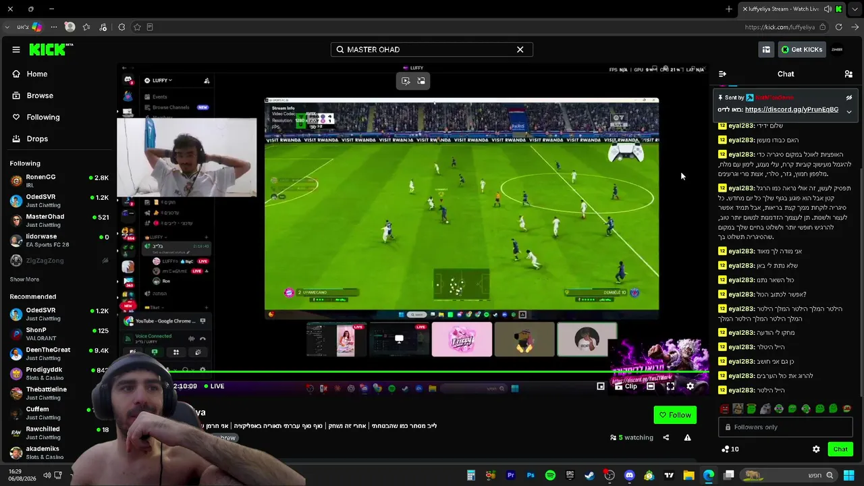Launch Photoshop from the taskbar
The width and height of the screenshot is (864, 486).
coord(531,475)
